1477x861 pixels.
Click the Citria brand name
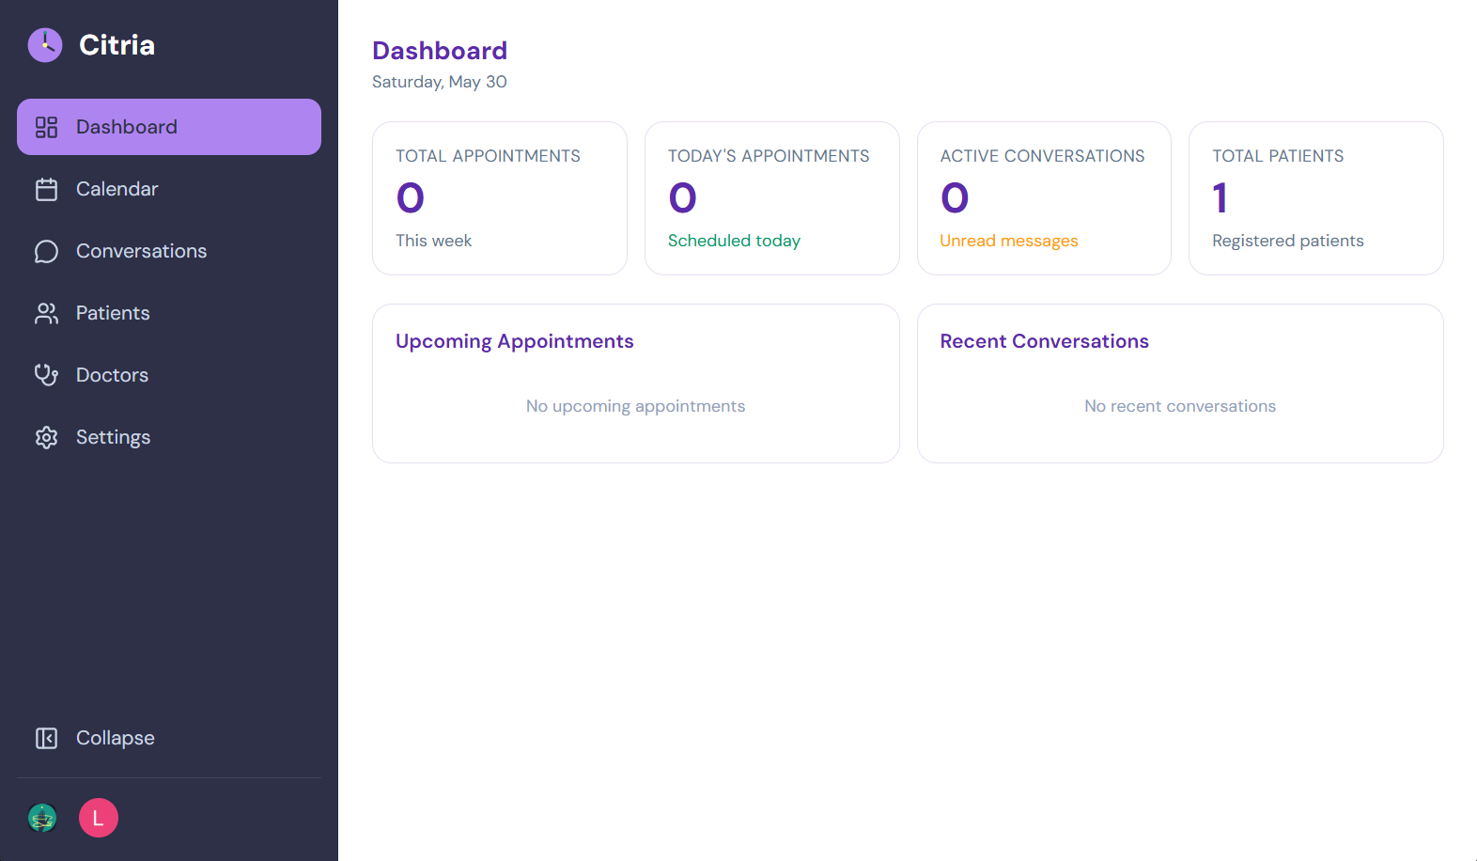click(x=117, y=44)
